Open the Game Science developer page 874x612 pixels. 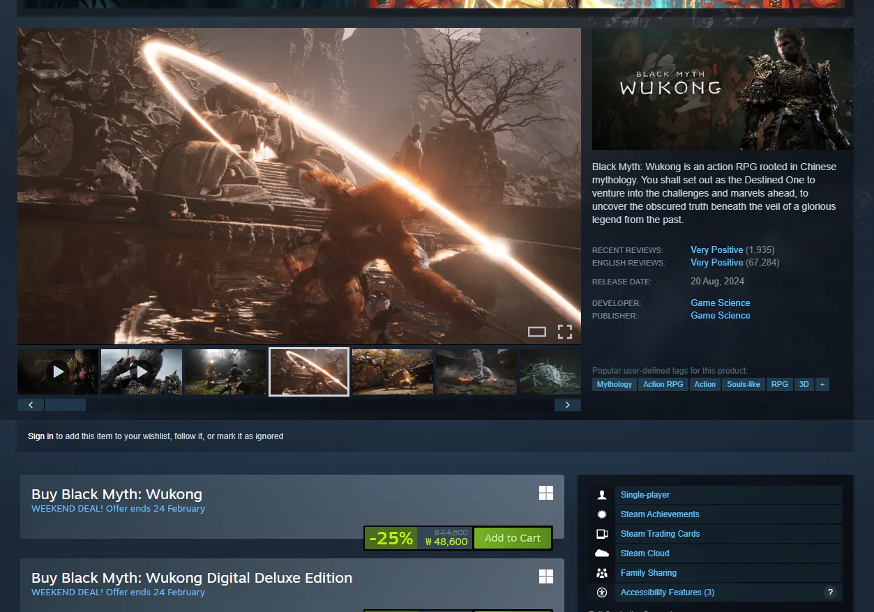pos(720,303)
